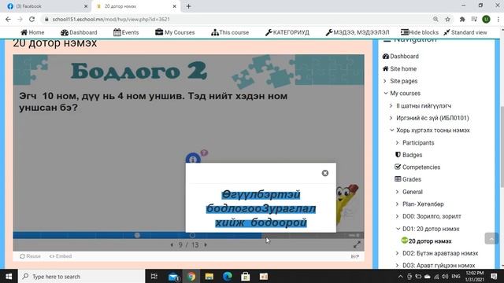Go to the next slide arrow
The width and height of the screenshot is (504, 283).
206,244
